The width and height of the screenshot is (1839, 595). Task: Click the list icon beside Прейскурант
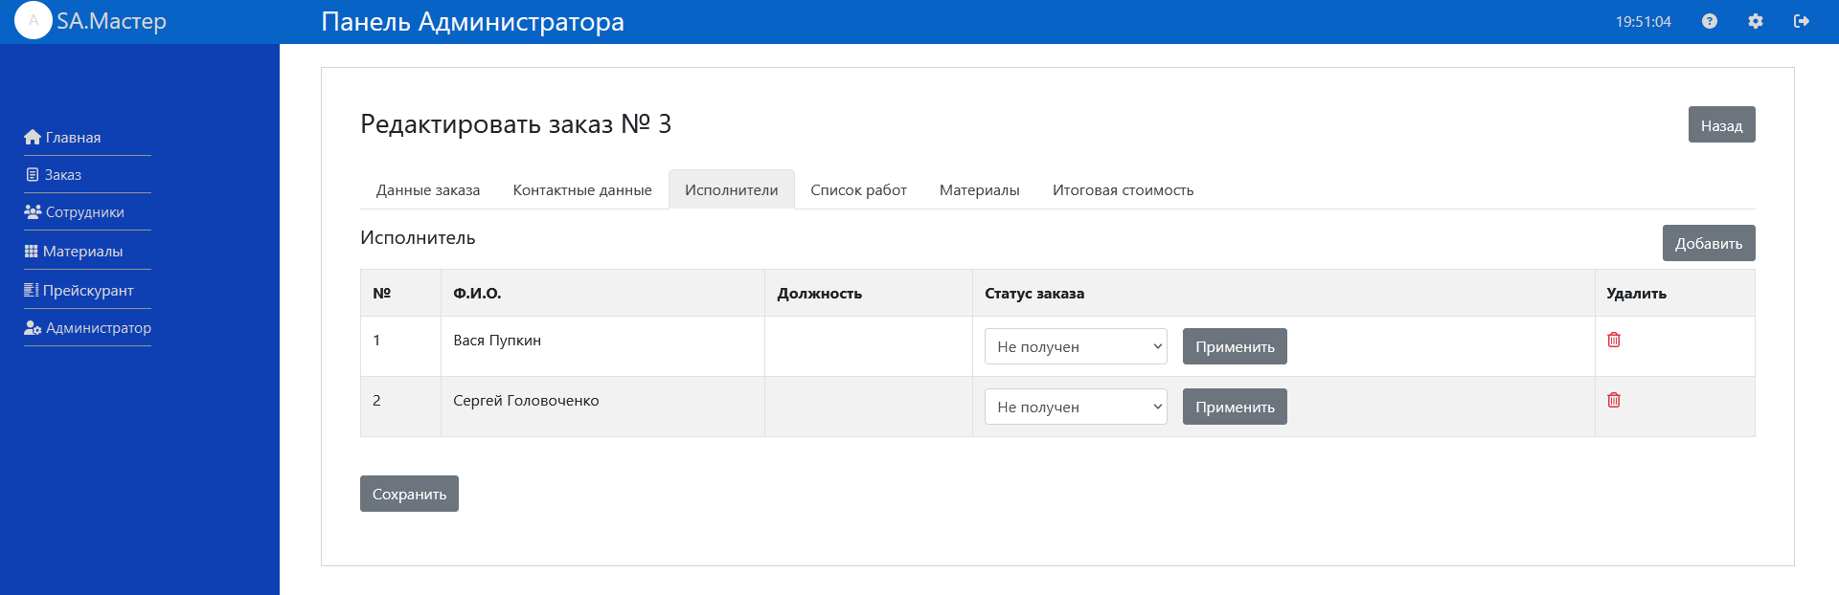32,290
